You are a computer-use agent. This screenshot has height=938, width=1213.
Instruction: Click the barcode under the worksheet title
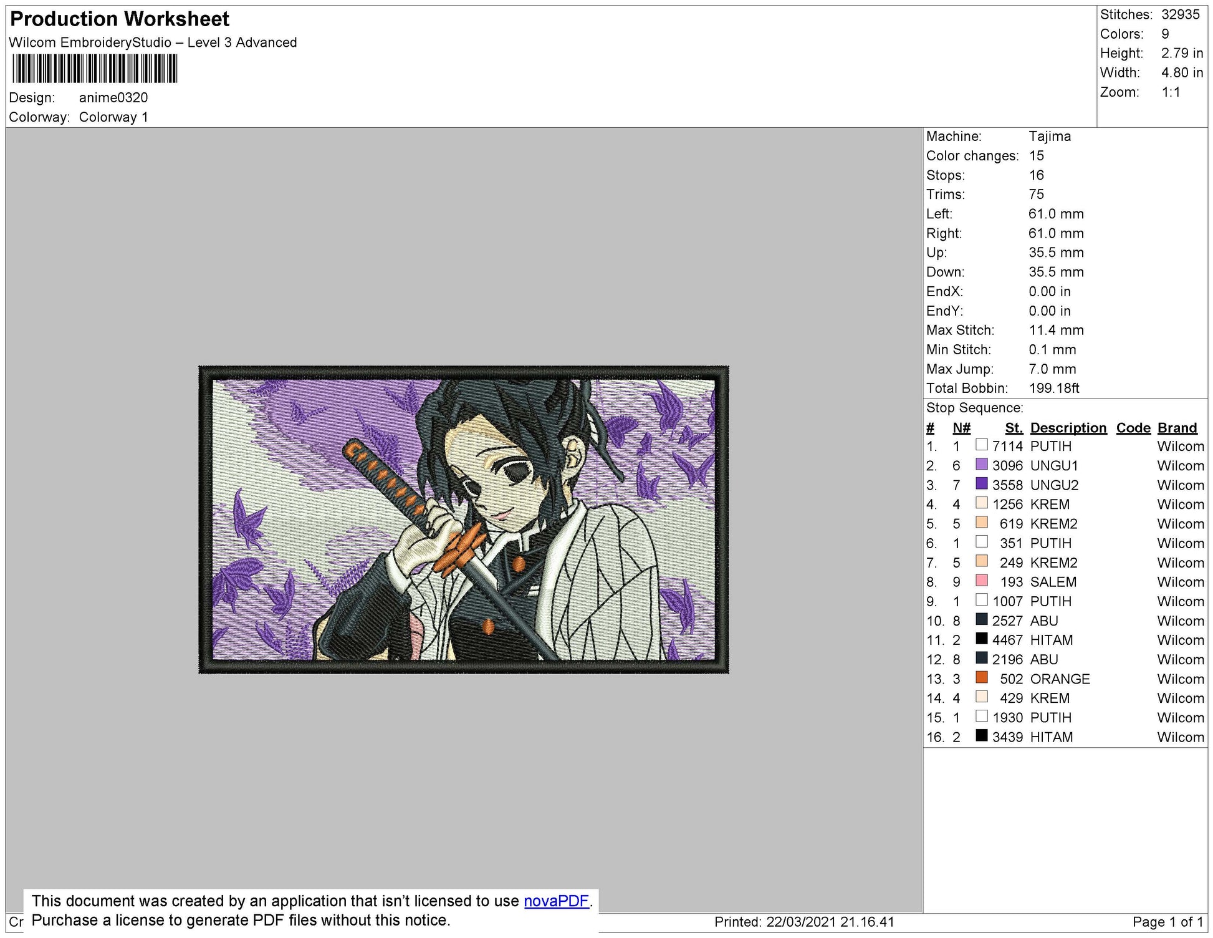pos(95,69)
